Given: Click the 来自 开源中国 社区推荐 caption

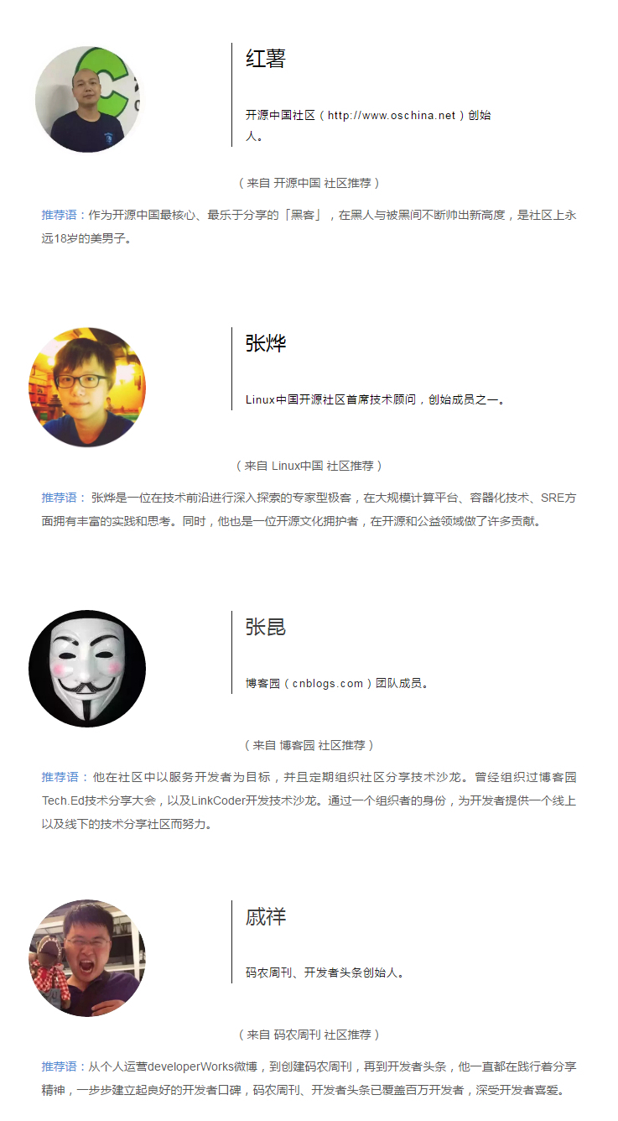Looking at the screenshot, I should click(309, 183).
